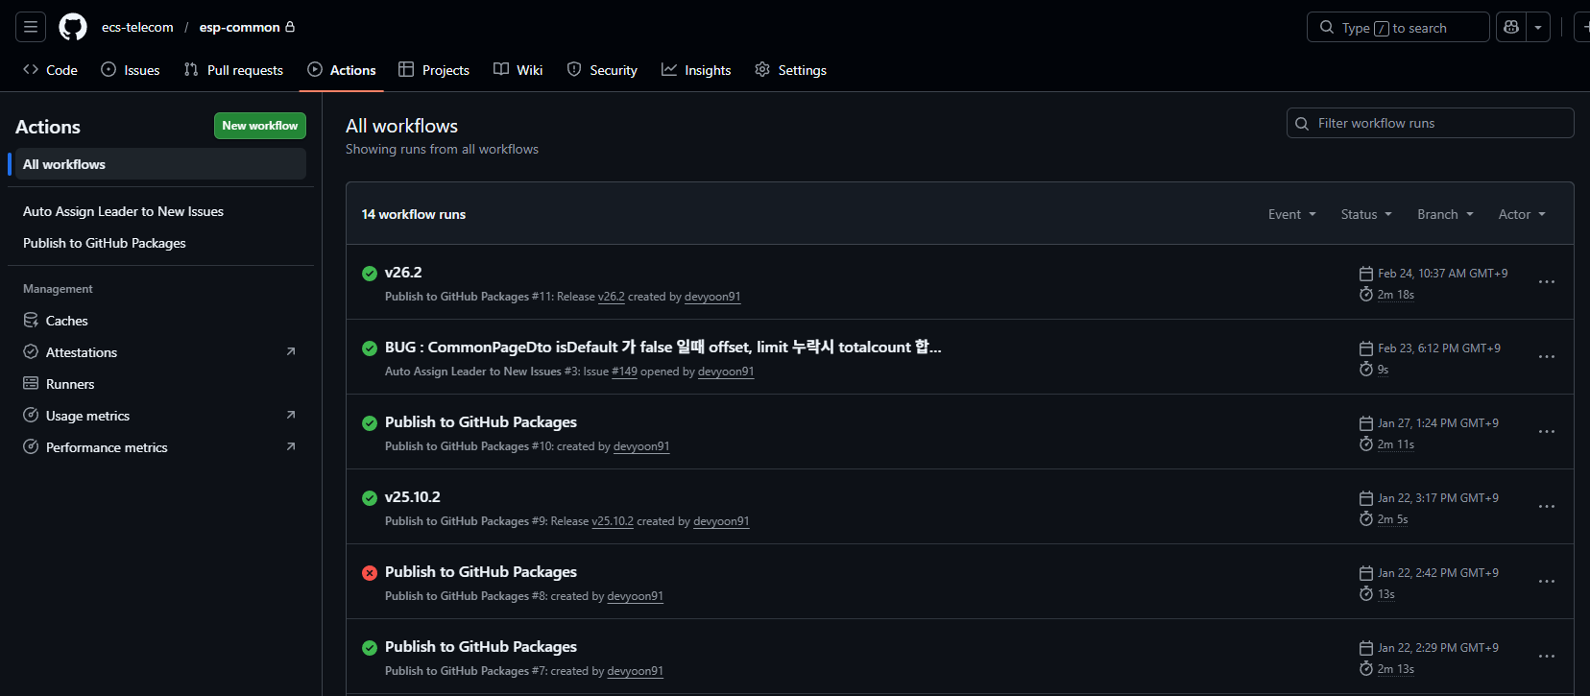Viewport: 1590px width, 696px height.
Task: Open the v26.2 workflow run
Action: click(403, 273)
